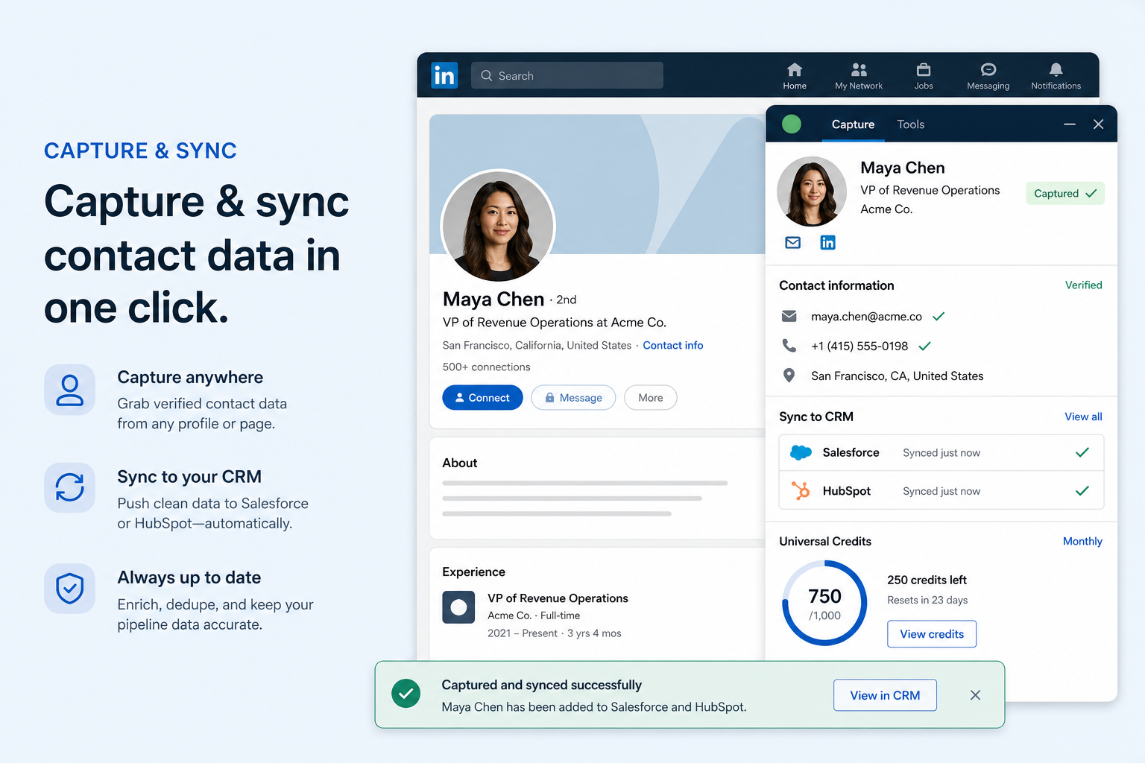Viewport: 1145px width, 763px height.
Task: Click the 2nd degree connection label
Action: [x=567, y=300]
